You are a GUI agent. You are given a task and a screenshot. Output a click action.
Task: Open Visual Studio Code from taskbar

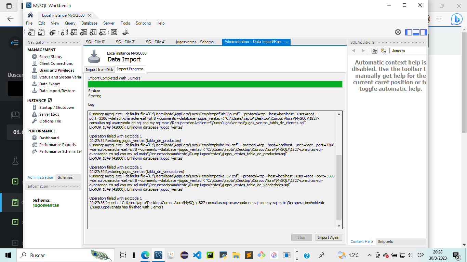pos(197,255)
